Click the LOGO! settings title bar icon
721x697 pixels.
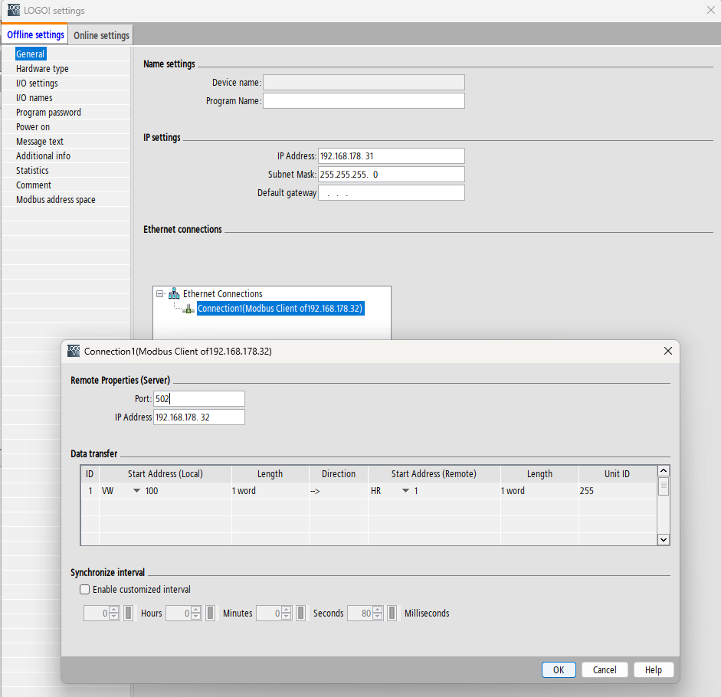pyautogui.click(x=14, y=11)
